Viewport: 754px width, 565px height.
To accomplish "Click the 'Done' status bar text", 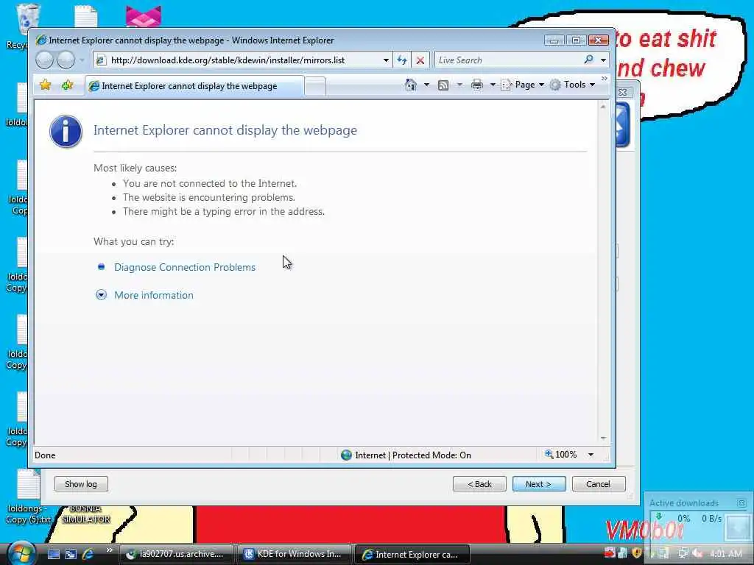I will [45, 455].
